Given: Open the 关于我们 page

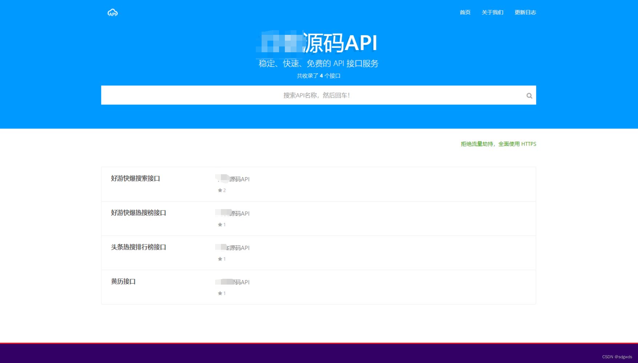Looking at the screenshot, I should [492, 12].
